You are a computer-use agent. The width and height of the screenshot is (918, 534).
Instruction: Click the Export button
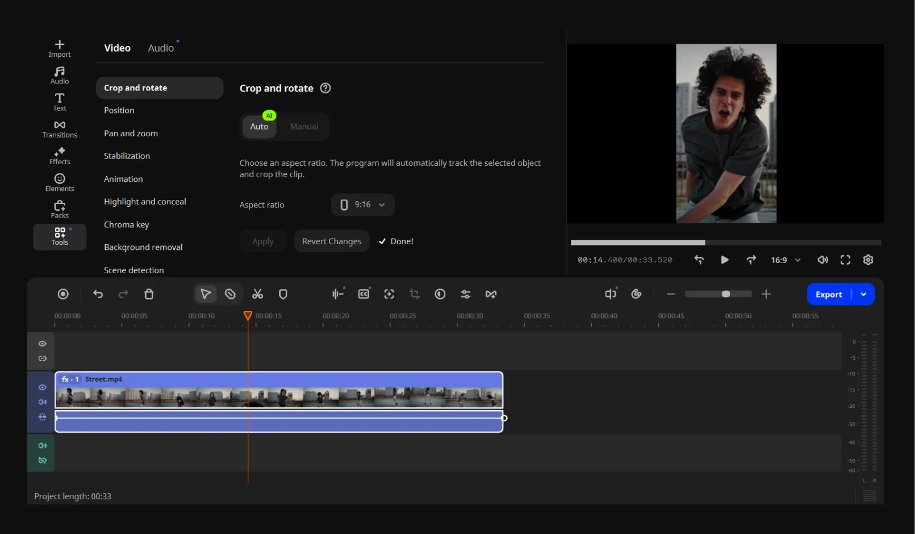(x=829, y=294)
